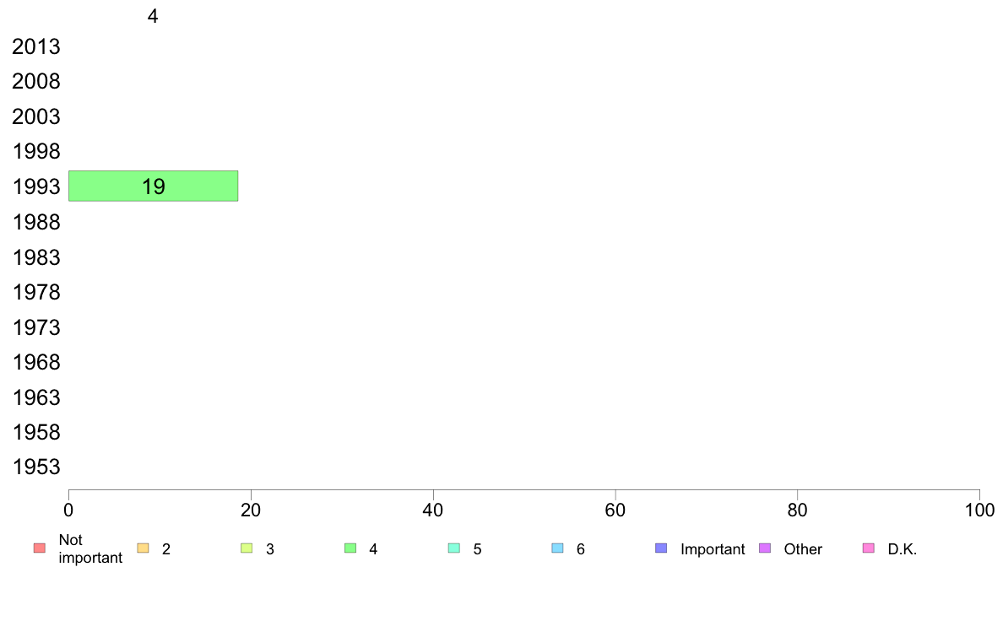Click the 60 x-axis tick label
This screenshot has width=1003, height=621.
point(615,510)
